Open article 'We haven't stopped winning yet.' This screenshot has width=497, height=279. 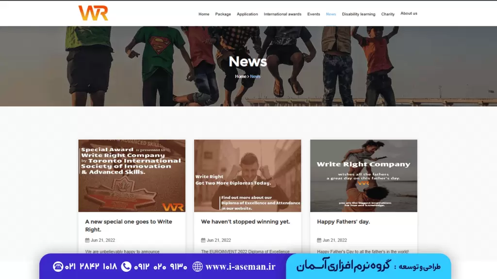pyautogui.click(x=246, y=222)
